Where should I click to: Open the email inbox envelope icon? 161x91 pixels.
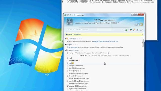(141, 25)
